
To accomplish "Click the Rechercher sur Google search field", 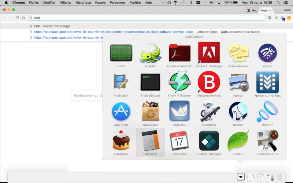I will tap(86, 96).
